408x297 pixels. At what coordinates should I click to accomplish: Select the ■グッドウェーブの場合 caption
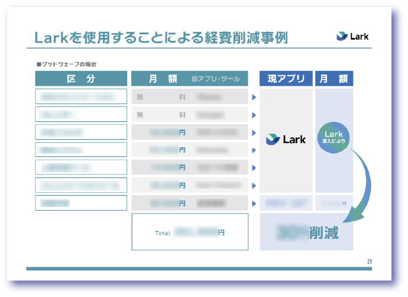point(67,64)
